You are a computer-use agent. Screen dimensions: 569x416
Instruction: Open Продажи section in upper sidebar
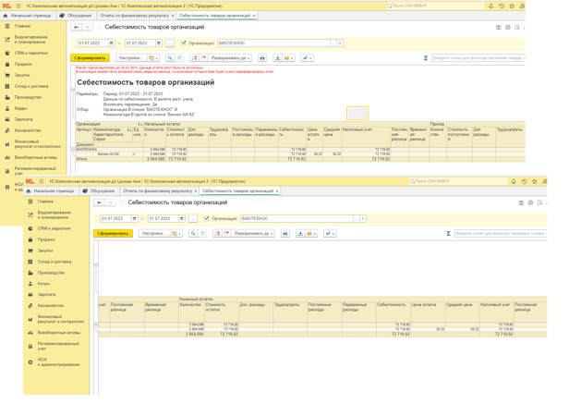tap(23, 64)
